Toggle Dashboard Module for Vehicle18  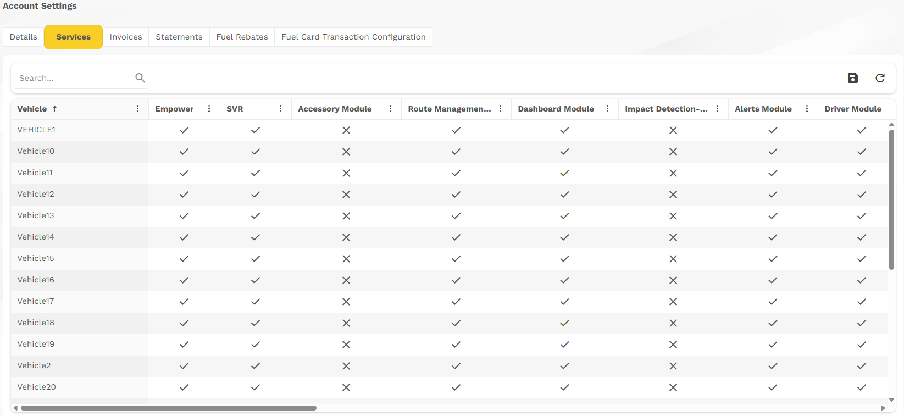click(x=564, y=323)
